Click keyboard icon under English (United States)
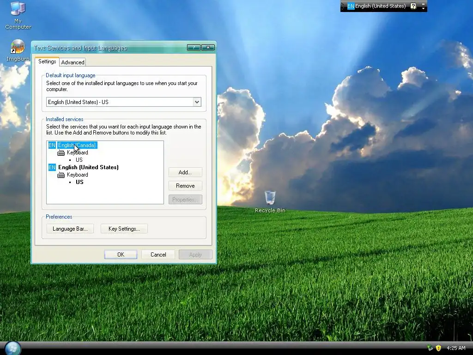The width and height of the screenshot is (473, 355). pos(61,175)
